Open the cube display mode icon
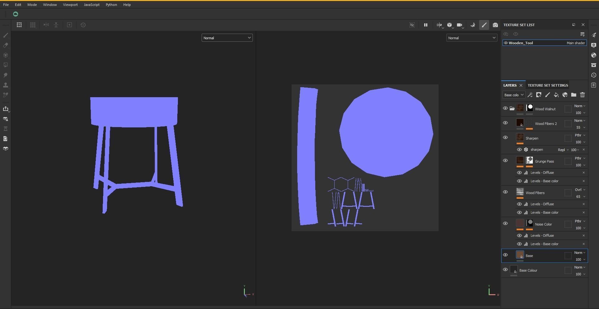This screenshot has height=309, width=599. [x=449, y=25]
